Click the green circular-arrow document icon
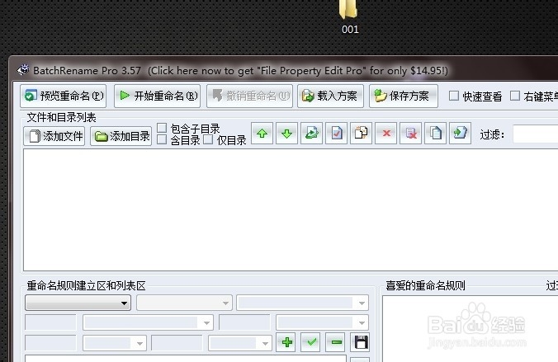The width and height of the screenshot is (558, 362). point(312,134)
